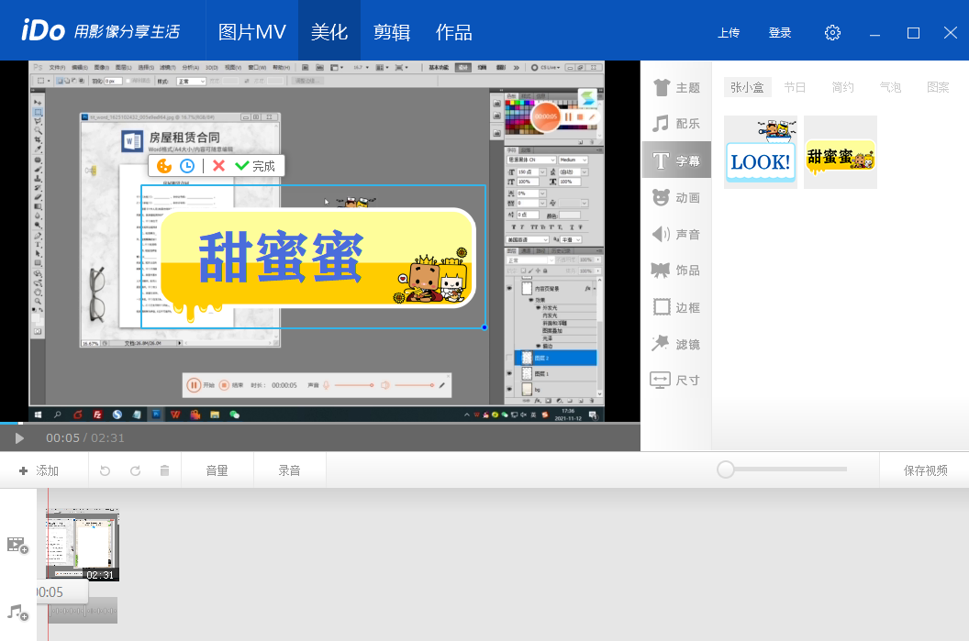
Task: Open the 主题 theme panel
Action: pos(676,88)
